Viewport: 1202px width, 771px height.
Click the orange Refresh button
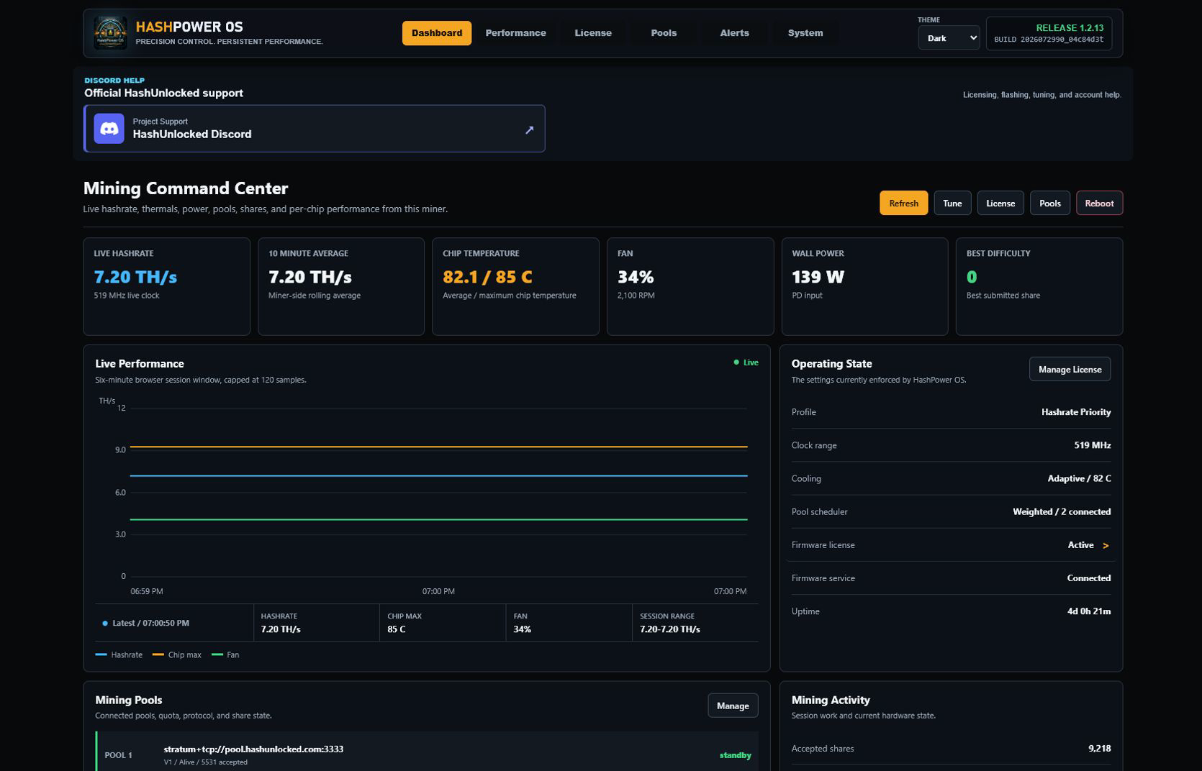coord(903,203)
